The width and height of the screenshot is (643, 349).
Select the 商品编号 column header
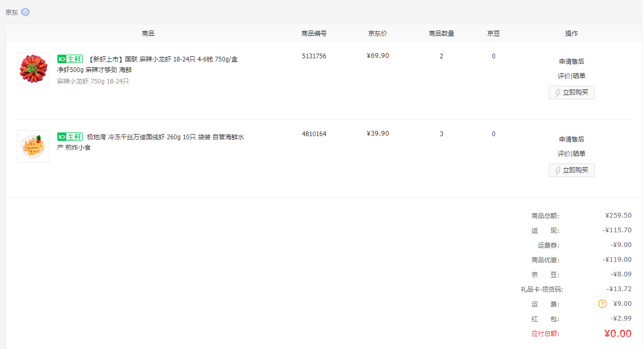[x=314, y=34]
